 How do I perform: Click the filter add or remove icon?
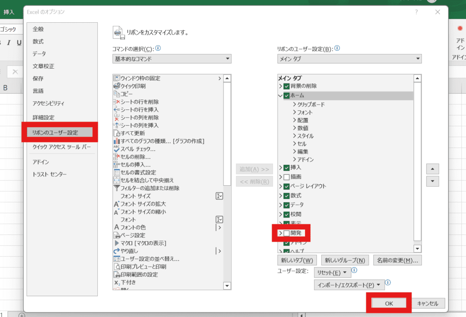116,188
